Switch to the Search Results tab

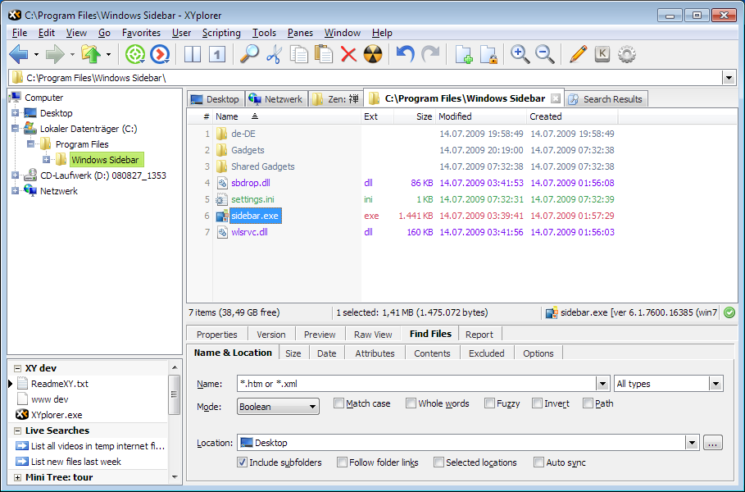(x=611, y=99)
